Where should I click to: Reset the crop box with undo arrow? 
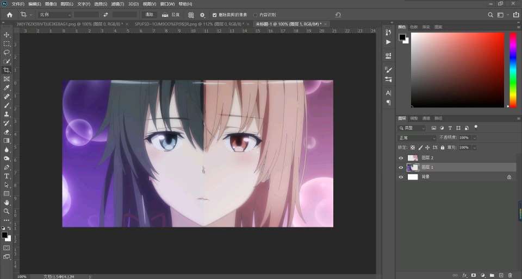[338, 15]
